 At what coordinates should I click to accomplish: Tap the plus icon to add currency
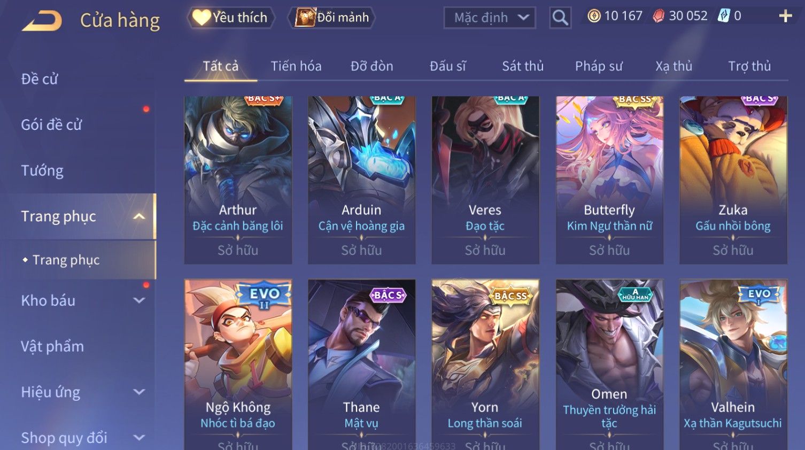pos(785,16)
